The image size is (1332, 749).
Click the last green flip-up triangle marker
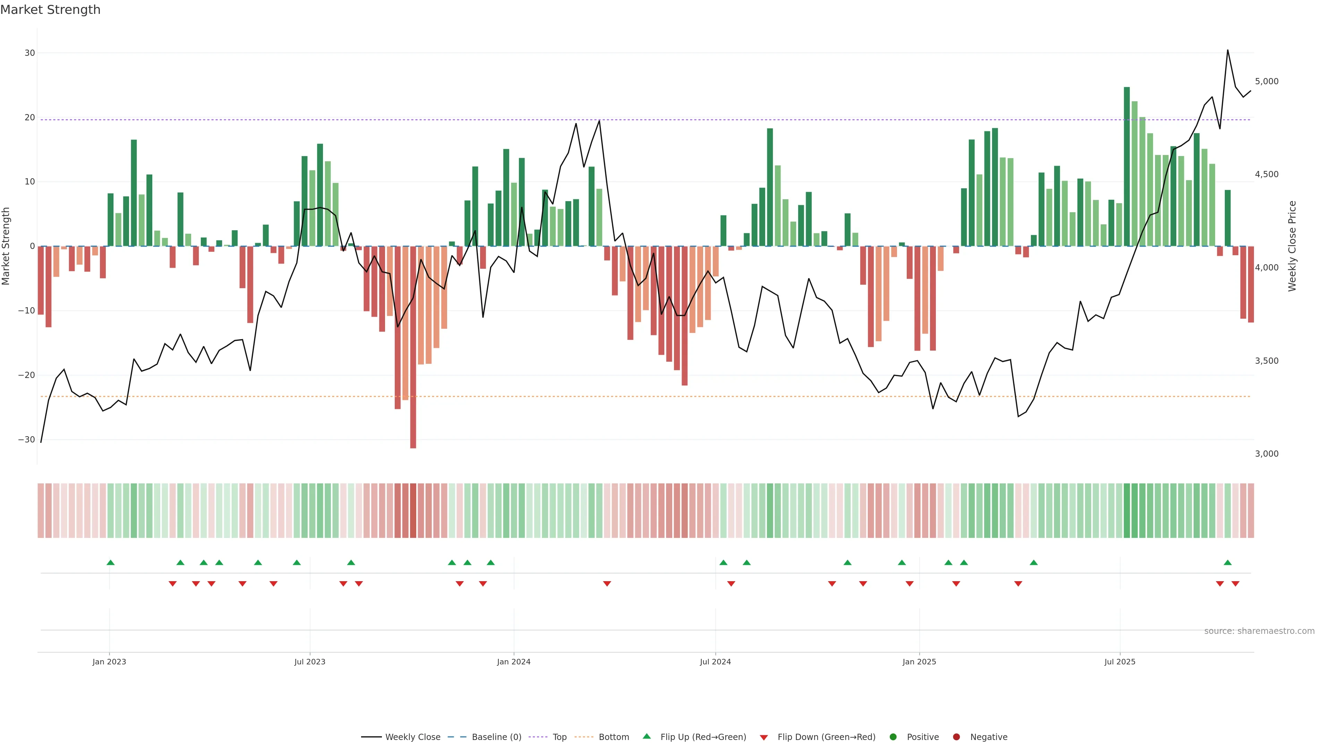click(x=1228, y=562)
